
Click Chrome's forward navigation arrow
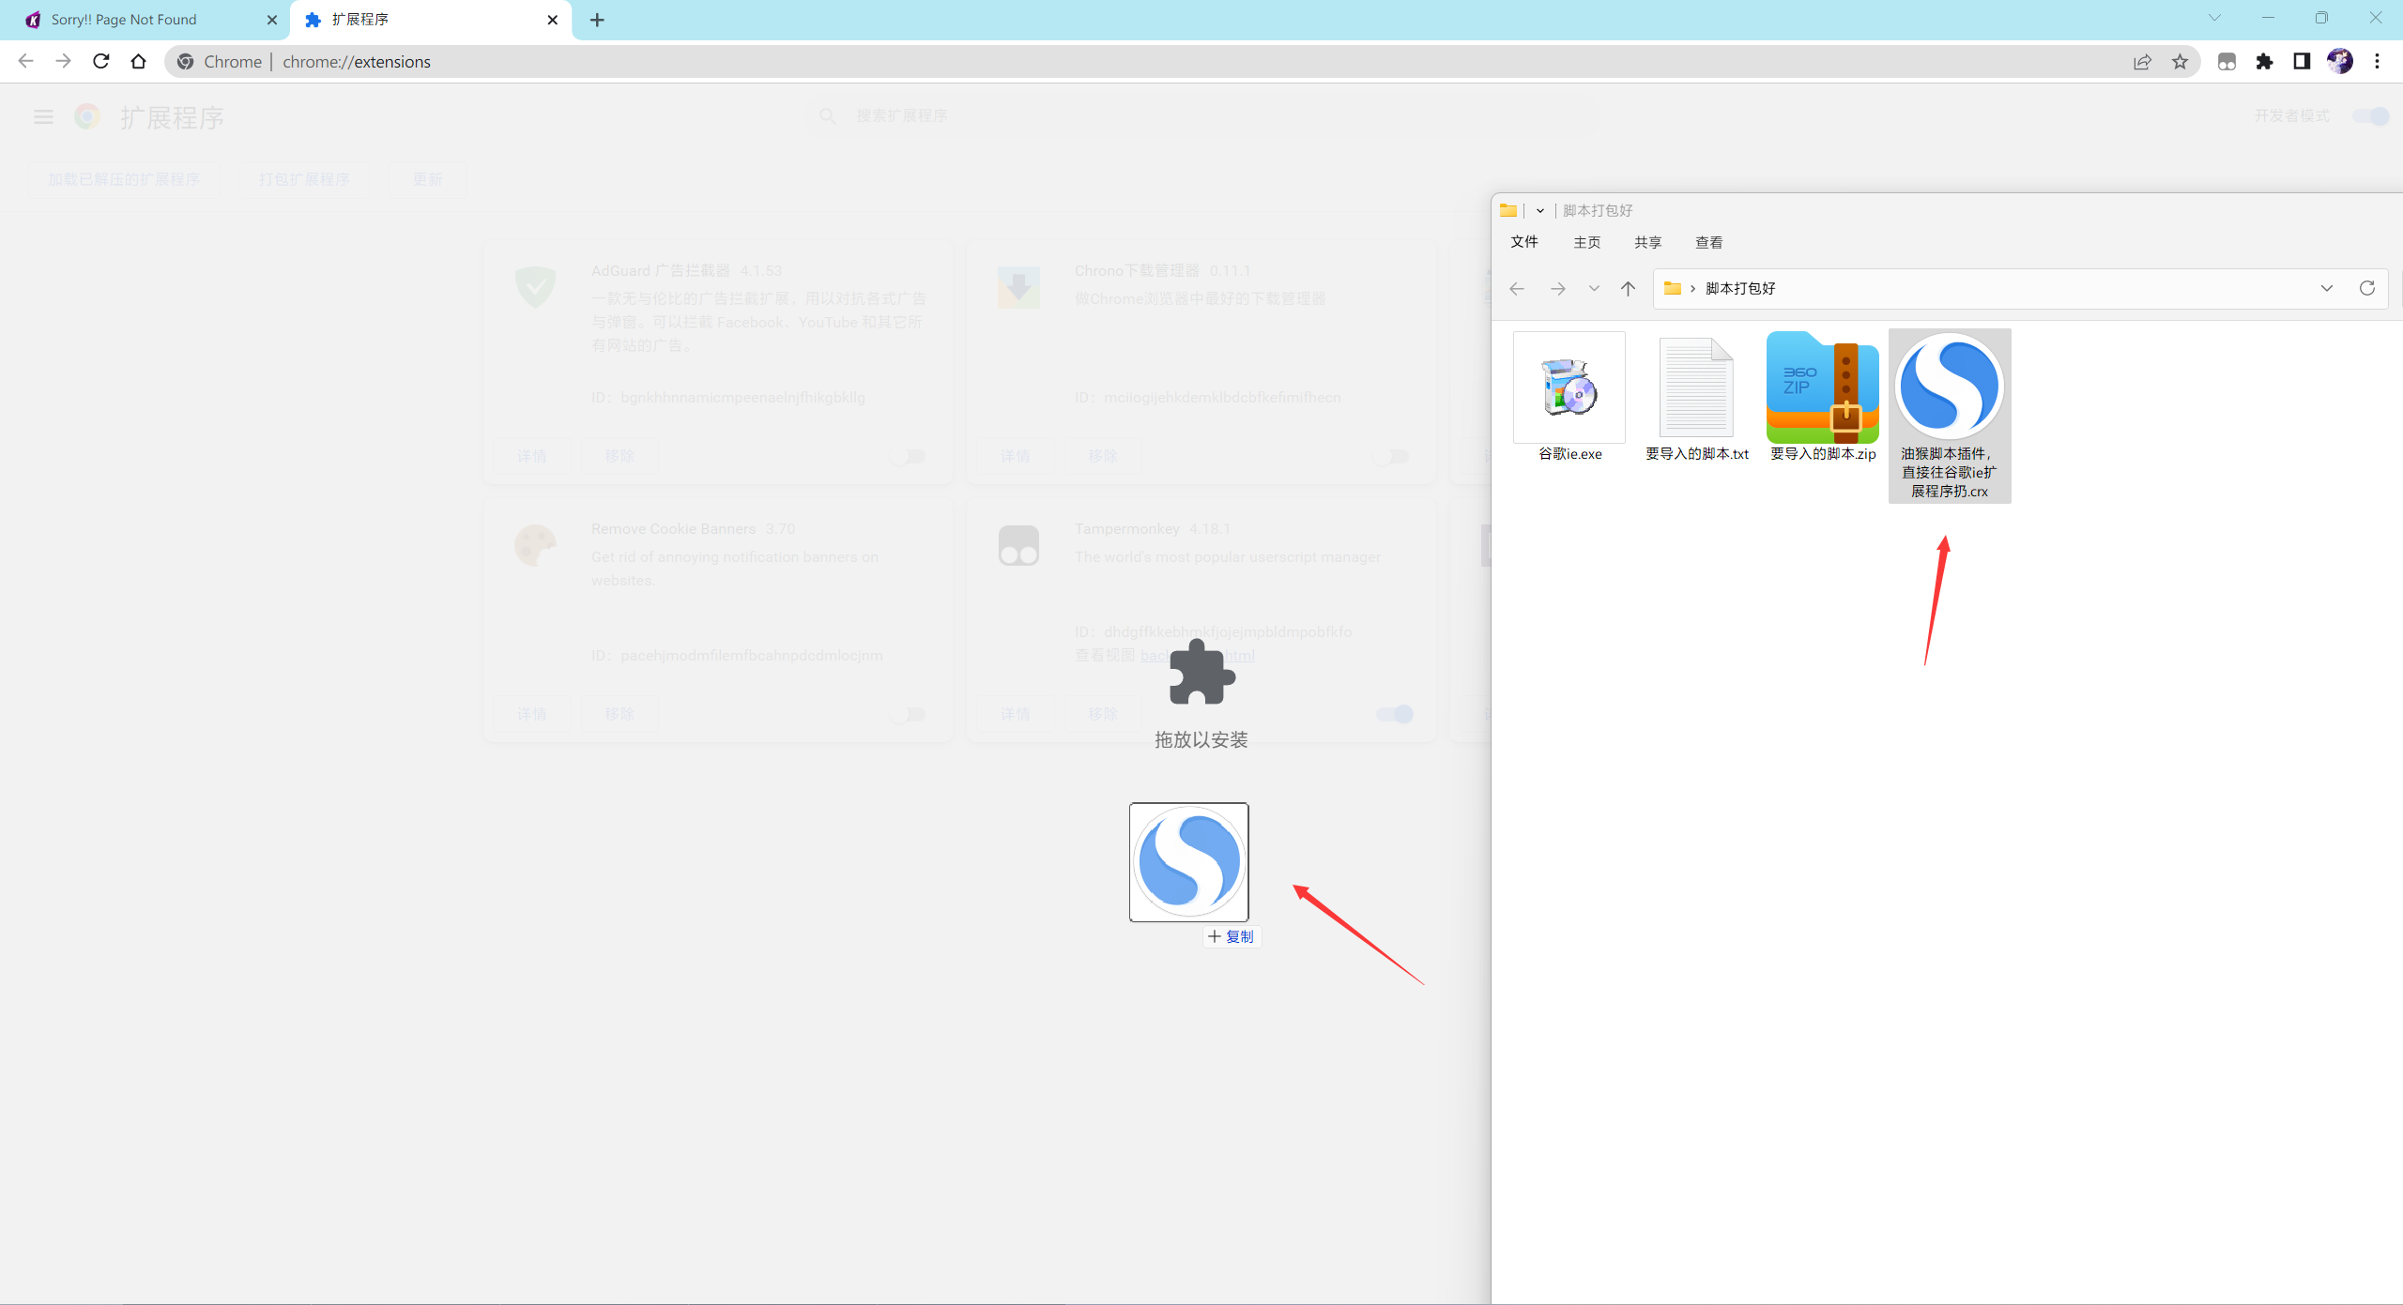[x=63, y=61]
